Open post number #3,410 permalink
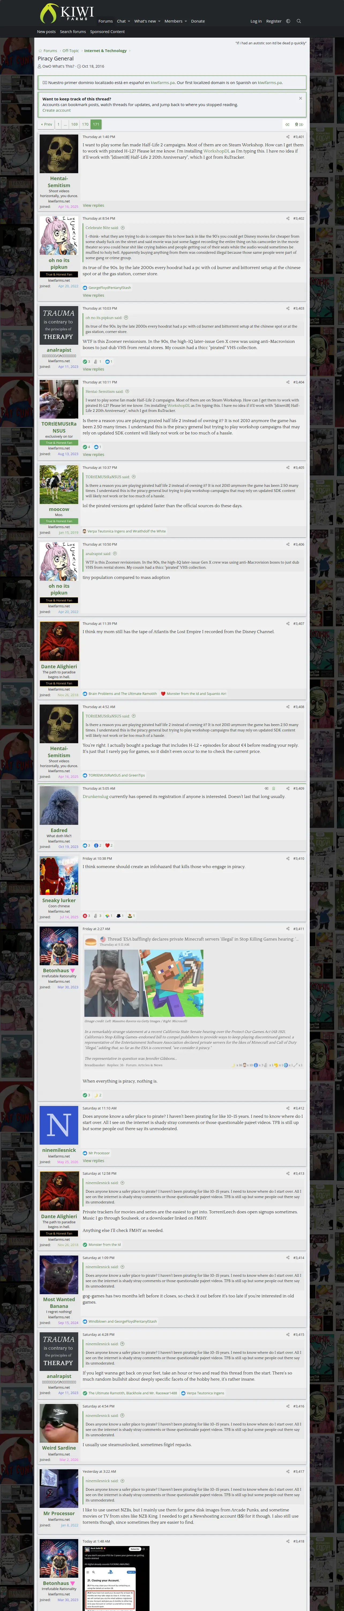This screenshot has height=1611, width=344. [x=298, y=859]
